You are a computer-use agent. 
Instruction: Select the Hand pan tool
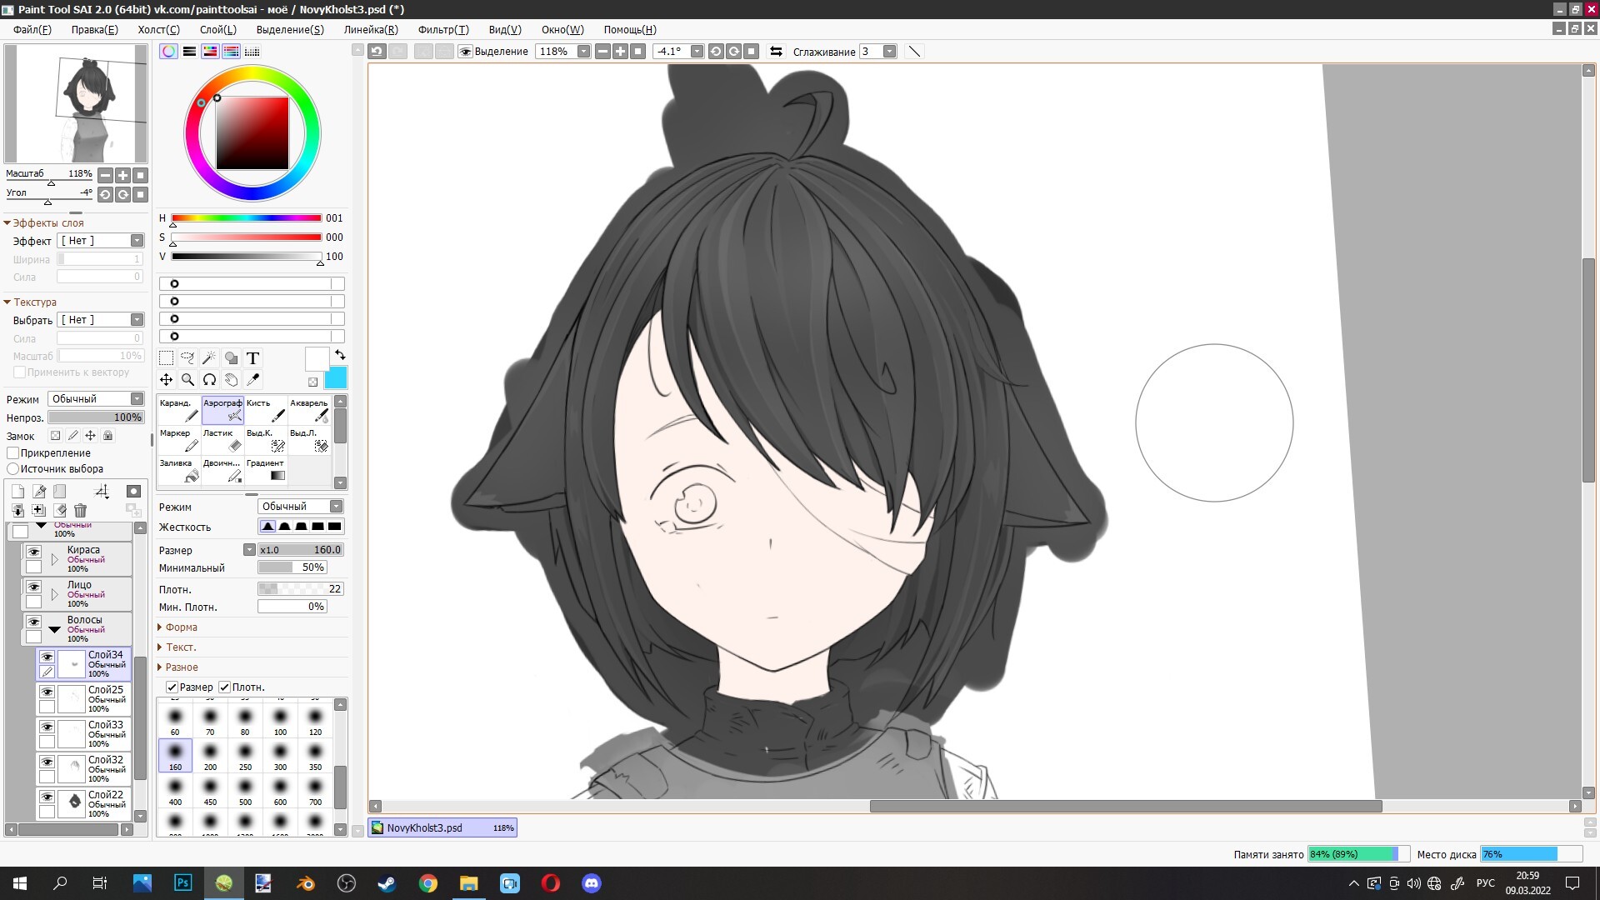[231, 380]
